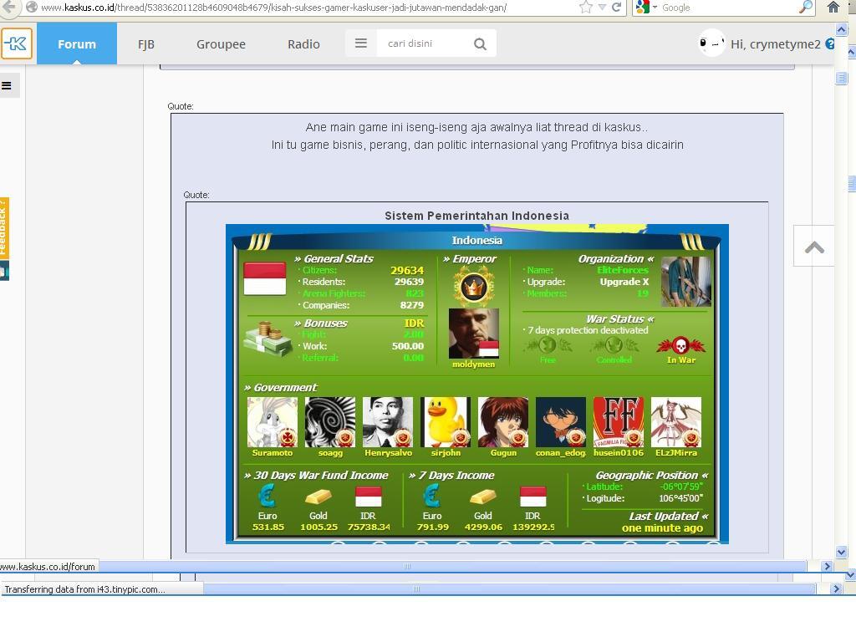Screen dimensions: 856x642
Task: Click the Companies value 8279
Action: [411, 305]
